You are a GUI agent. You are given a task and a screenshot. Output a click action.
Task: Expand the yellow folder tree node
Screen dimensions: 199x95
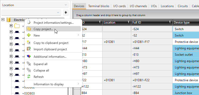tap(11, 26)
